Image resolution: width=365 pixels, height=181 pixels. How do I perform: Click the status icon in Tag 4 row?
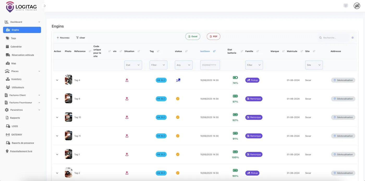pyautogui.click(x=178, y=80)
